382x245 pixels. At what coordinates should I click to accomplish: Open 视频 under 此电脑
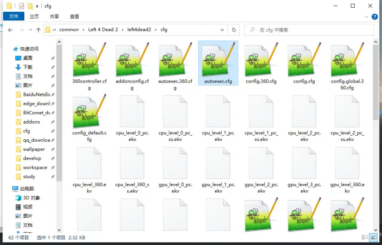tap(28, 207)
